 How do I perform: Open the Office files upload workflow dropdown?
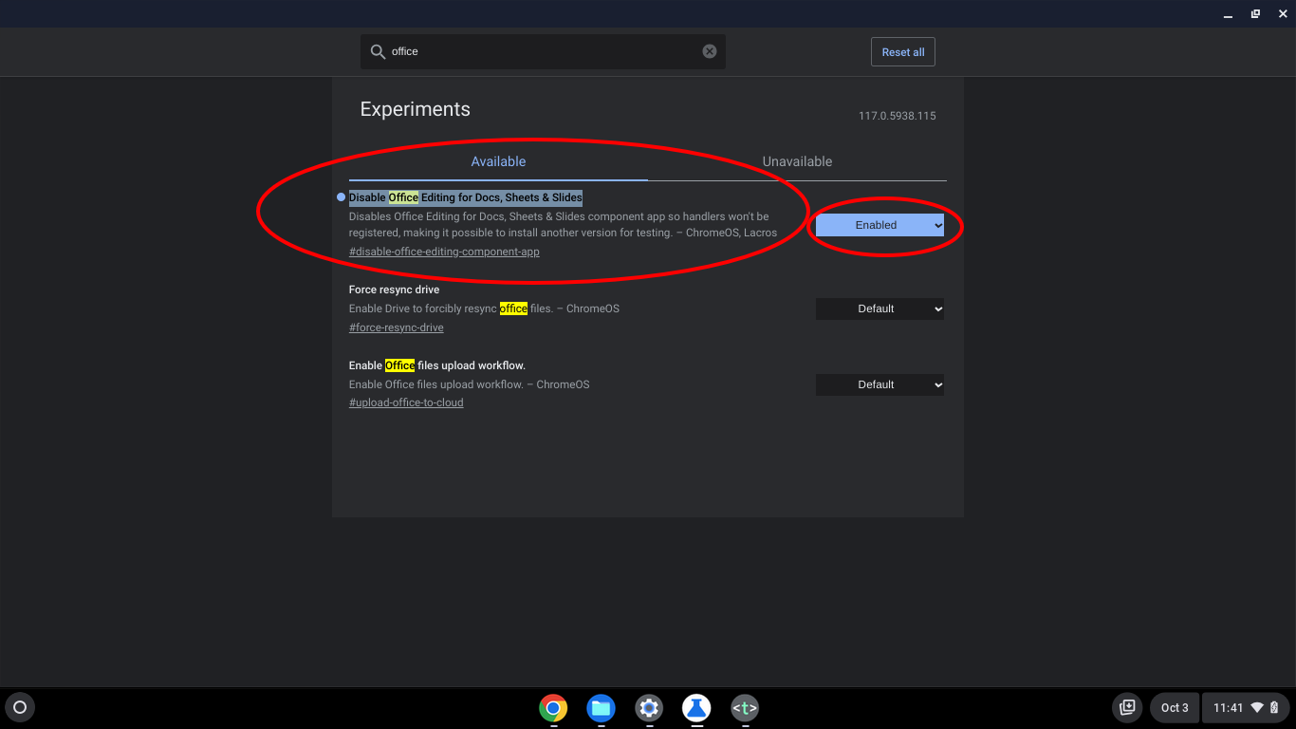pos(879,384)
